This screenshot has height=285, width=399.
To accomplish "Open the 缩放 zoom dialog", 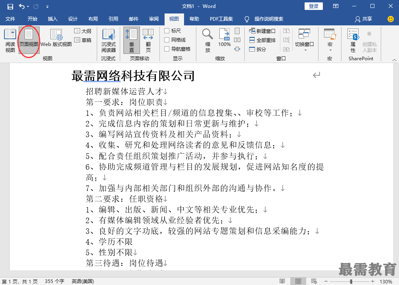I will click(x=208, y=40).
